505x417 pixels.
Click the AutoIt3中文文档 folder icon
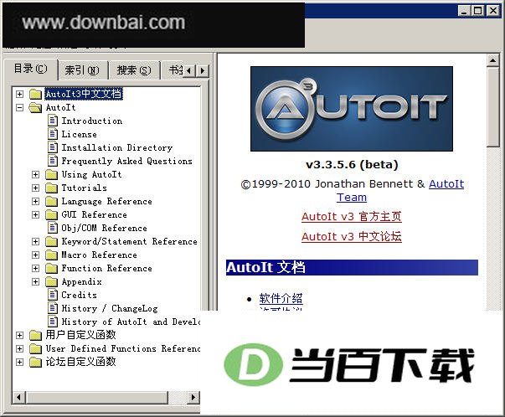click(x=35, y=95)
